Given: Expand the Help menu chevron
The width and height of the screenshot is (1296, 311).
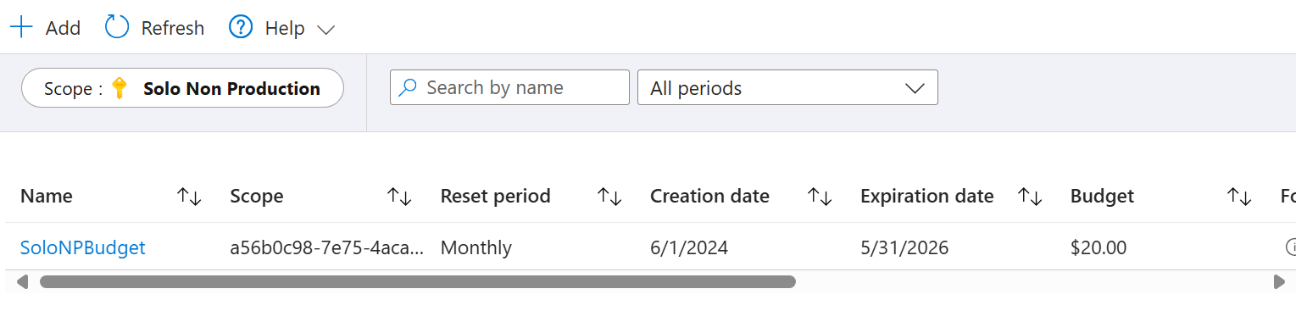Looking at the screenshot, I should click(x=325, y=30).
